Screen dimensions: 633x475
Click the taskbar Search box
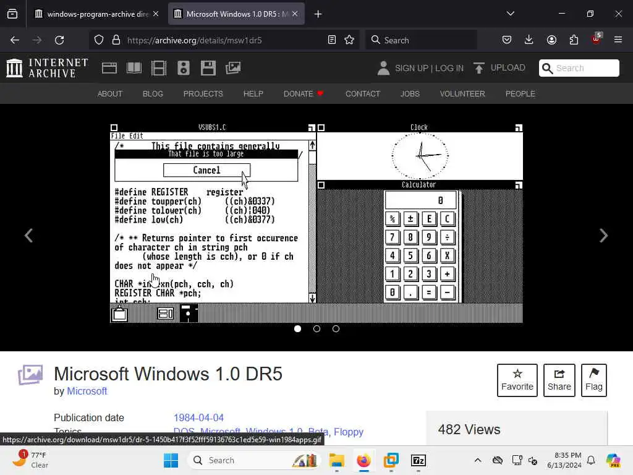254,460
